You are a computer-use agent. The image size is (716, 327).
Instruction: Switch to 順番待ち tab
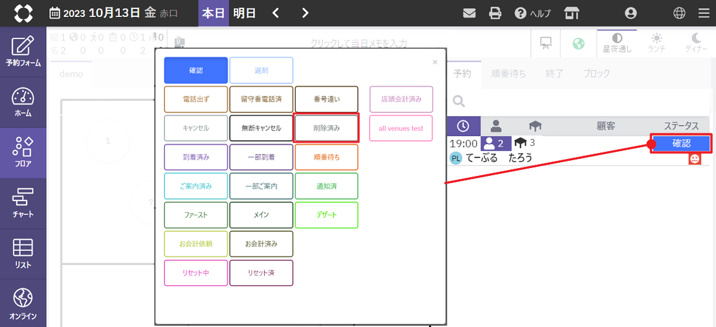pyautogui.click(x=508, y=74)
